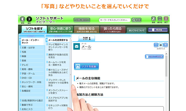This screenshot has height=111, width=186.
Task: Select the 学習・ゲーム category
Action: (x=32, y=73)
